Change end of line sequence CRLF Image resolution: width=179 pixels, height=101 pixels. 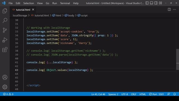[x=134, y=94]
